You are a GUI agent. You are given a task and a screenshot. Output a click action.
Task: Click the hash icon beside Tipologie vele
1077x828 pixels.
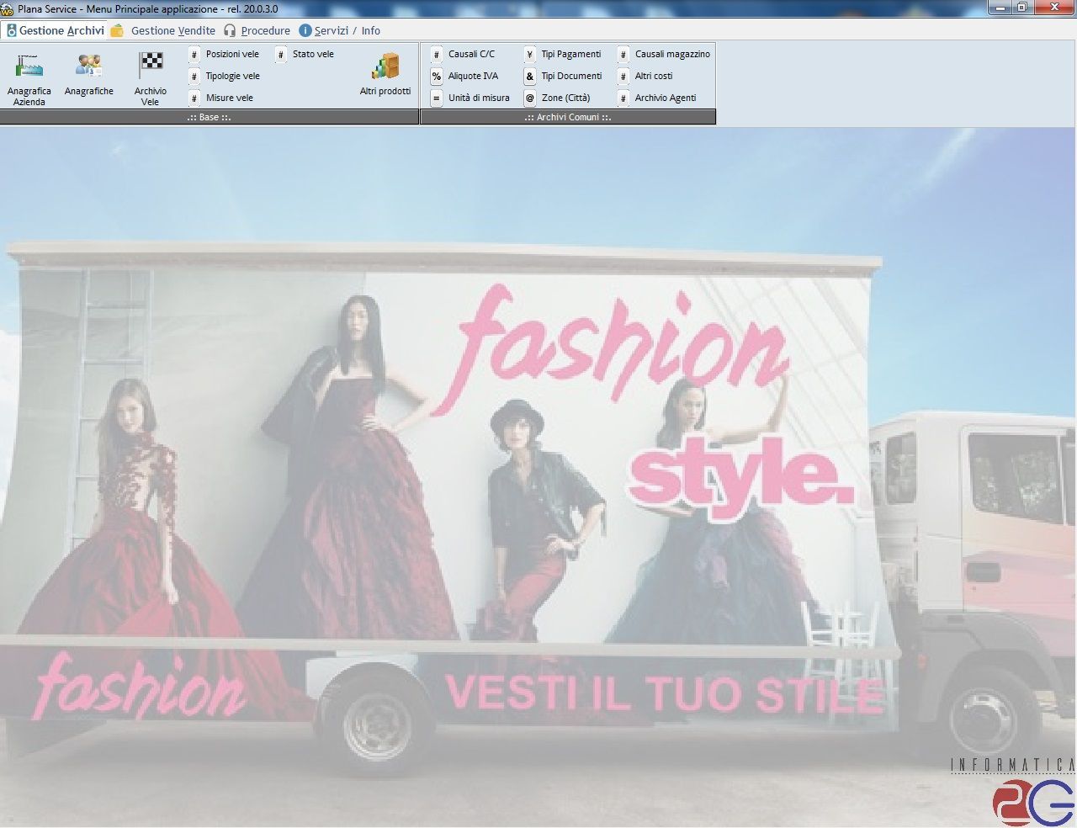pos(194,76)
